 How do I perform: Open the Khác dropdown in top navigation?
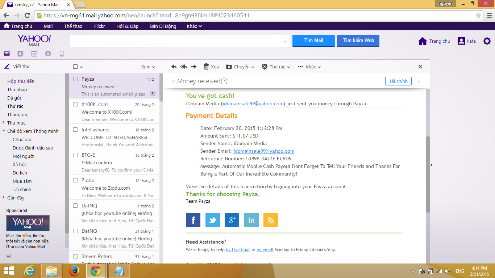[194, 26]
